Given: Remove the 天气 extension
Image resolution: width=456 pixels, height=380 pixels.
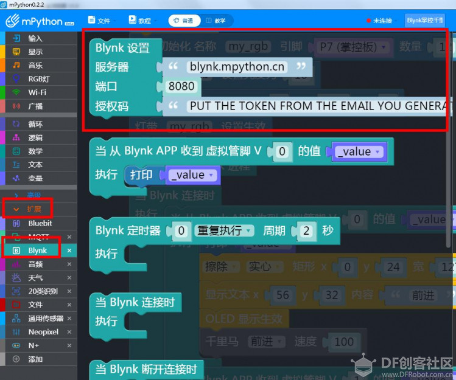Looking at the screenshot, I should pos(69,278).
